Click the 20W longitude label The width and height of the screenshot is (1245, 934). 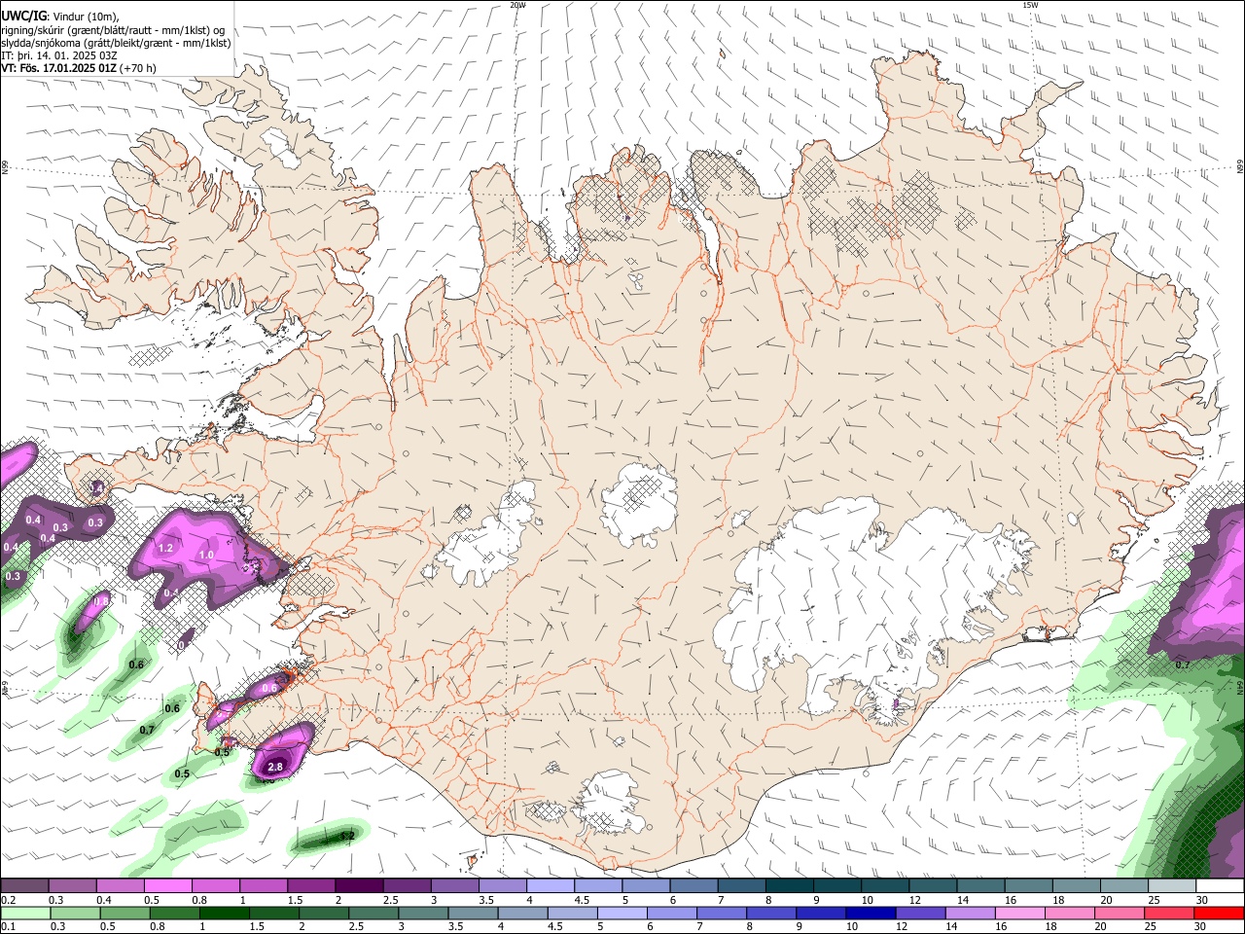[x=517, y=5]
